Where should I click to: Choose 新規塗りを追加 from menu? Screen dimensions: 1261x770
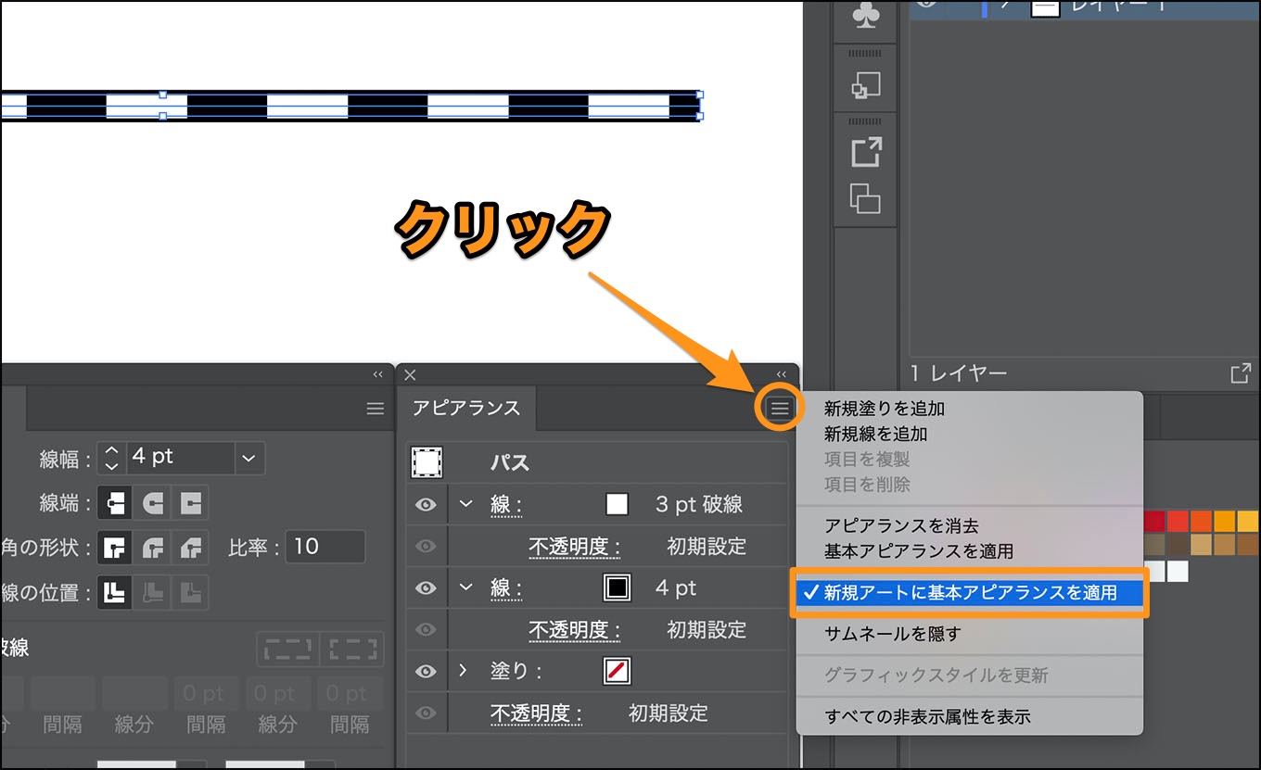coord(885,408)
